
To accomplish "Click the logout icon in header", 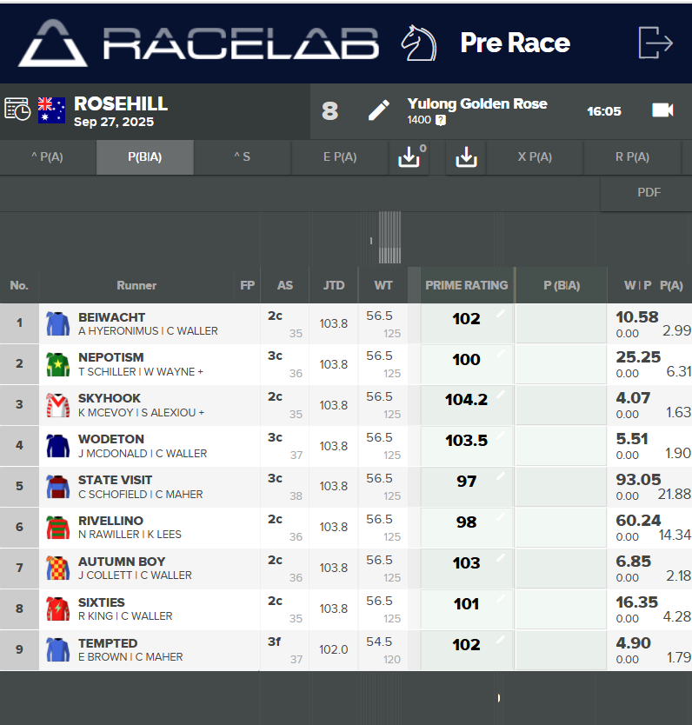I will 655,43.
